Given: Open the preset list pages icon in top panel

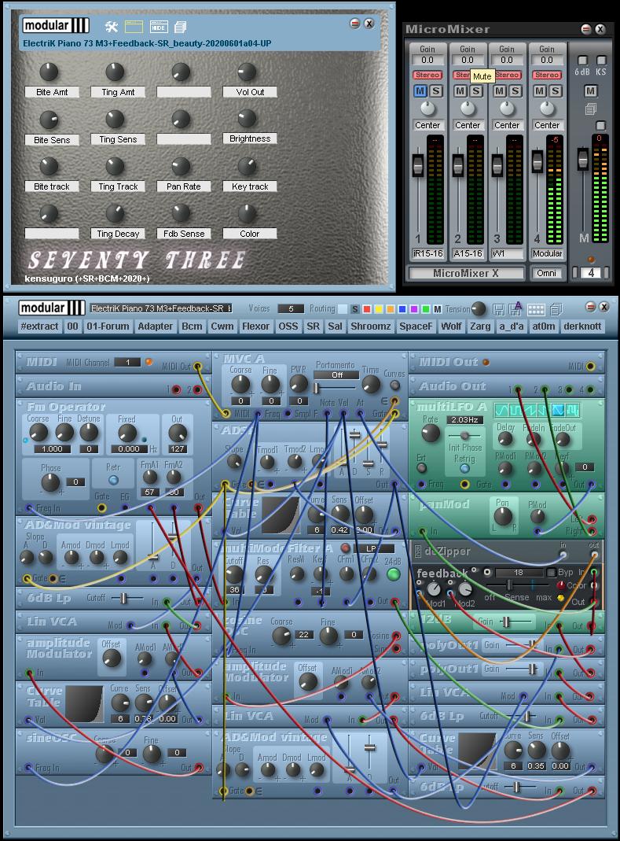Looking at the screenshot, I should point(181,28).
